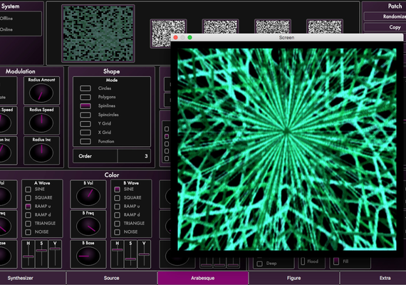Toggle the Flood switch
The image size is (406, 285).
click(303, 261)
